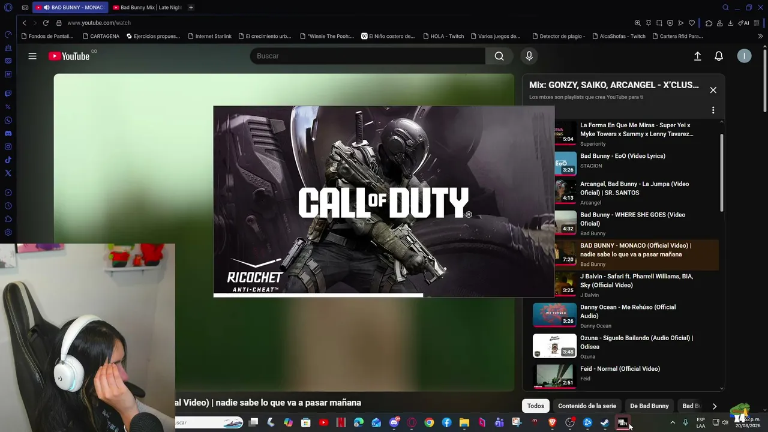Play Bad Bunny - EoO (Video Lyrics)

(622, 156)
